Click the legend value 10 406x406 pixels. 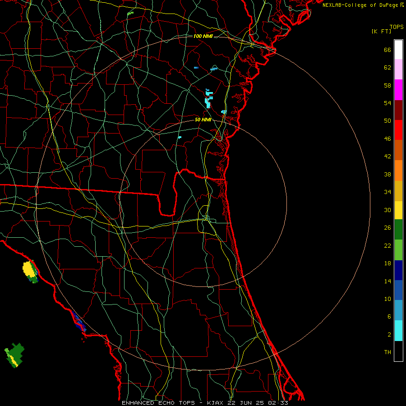(388, 299)
